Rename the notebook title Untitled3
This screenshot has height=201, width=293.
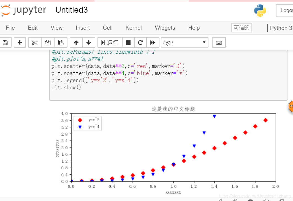tap(72, 10)
